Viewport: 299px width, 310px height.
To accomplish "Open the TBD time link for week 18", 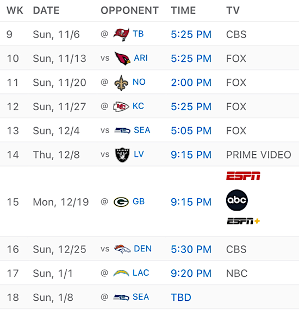I will click(181, 298).
